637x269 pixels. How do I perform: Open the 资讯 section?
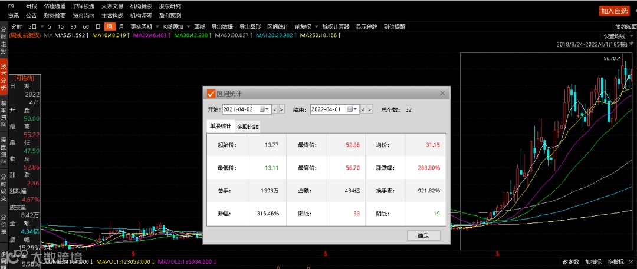point(14,15)
